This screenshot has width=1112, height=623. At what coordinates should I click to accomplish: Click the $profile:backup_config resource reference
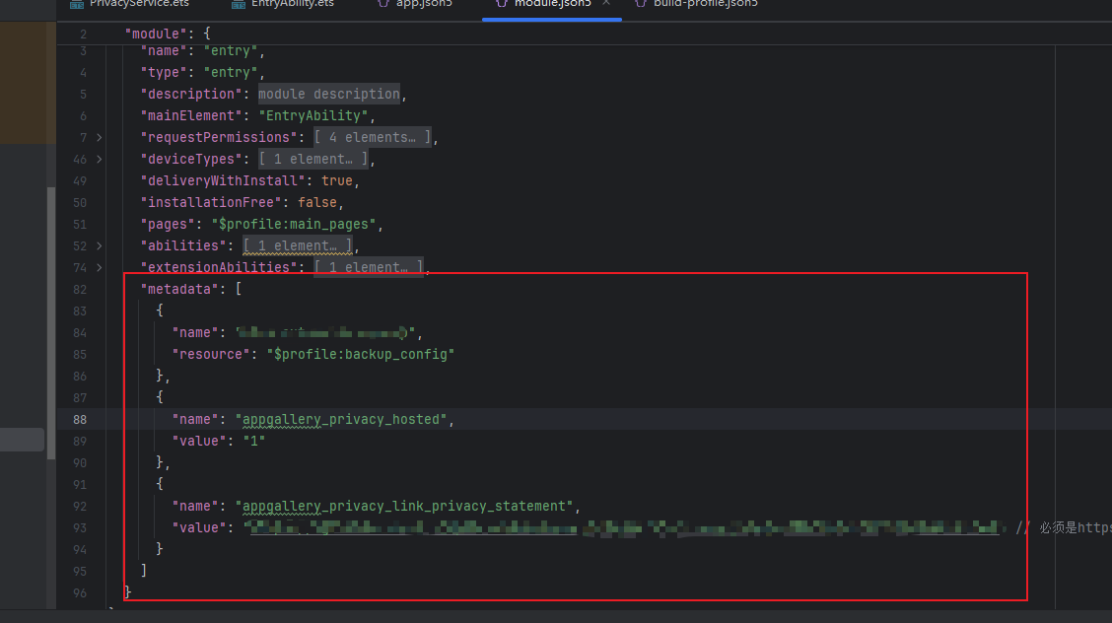361,355
